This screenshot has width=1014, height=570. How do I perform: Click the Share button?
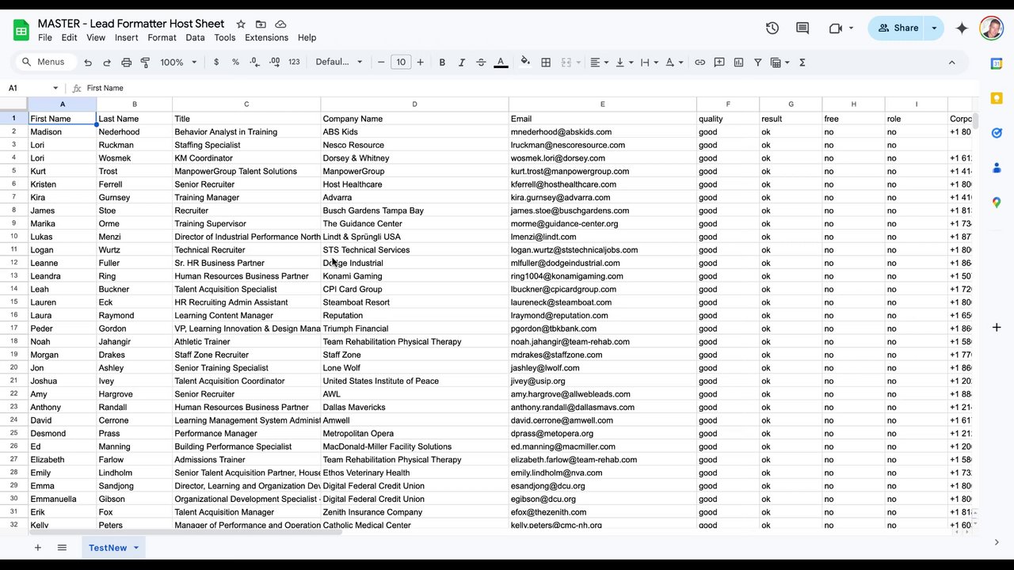(897, 28)
